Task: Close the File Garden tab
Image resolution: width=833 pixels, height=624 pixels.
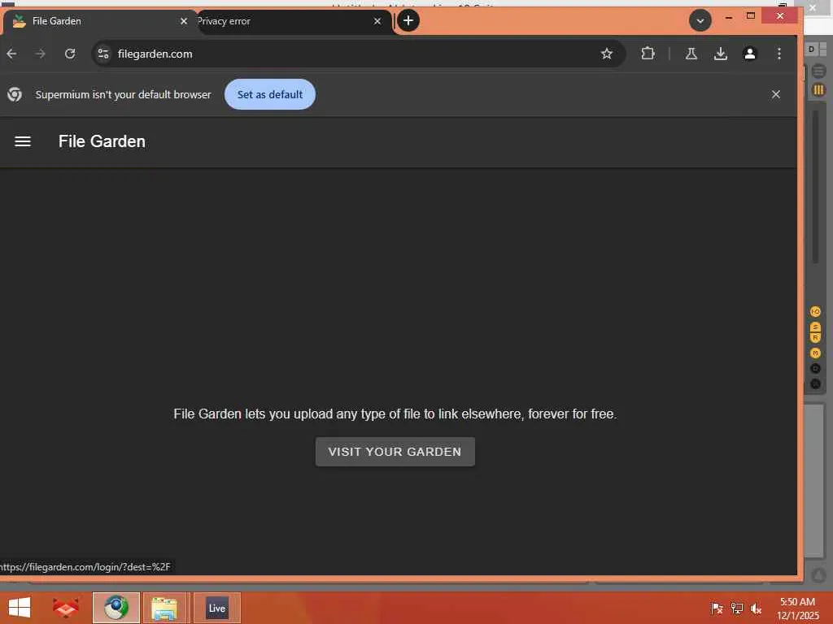Action: 184,21
